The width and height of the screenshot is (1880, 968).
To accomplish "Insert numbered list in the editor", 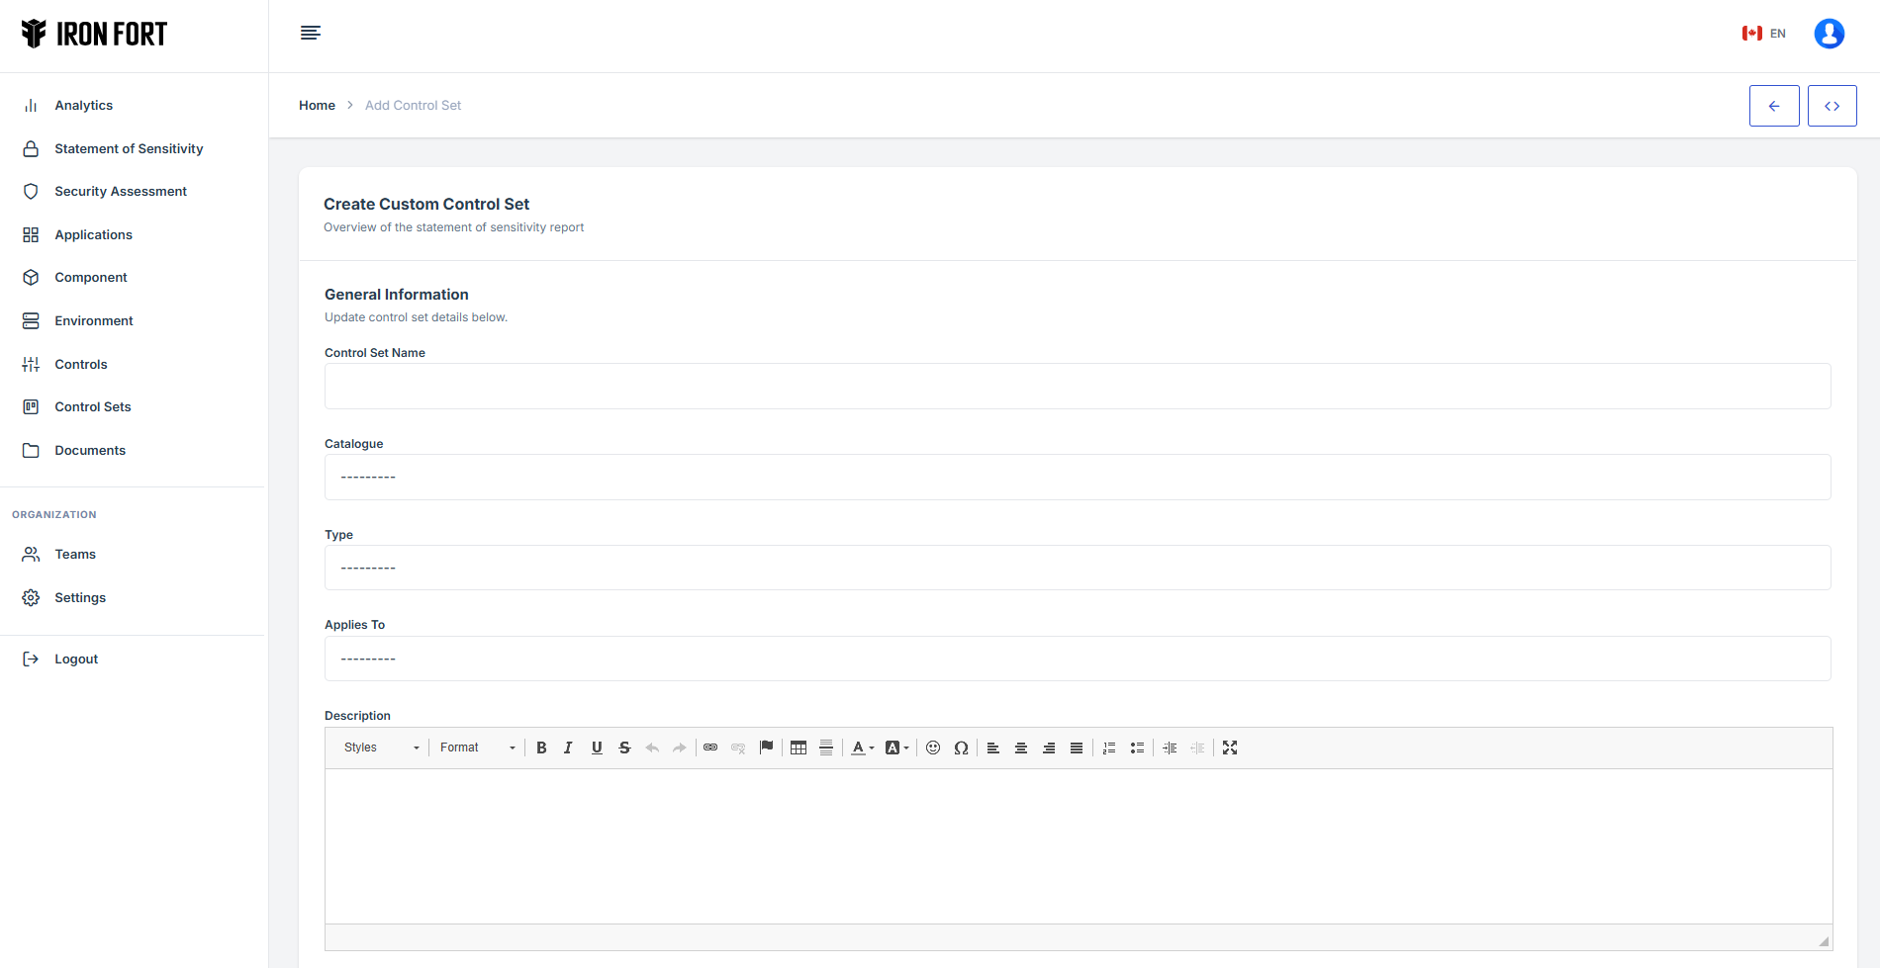I will (x=1109, y=748).
